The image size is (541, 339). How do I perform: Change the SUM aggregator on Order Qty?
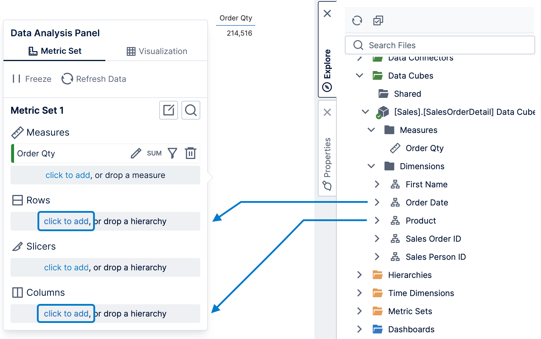click(154, 153)
